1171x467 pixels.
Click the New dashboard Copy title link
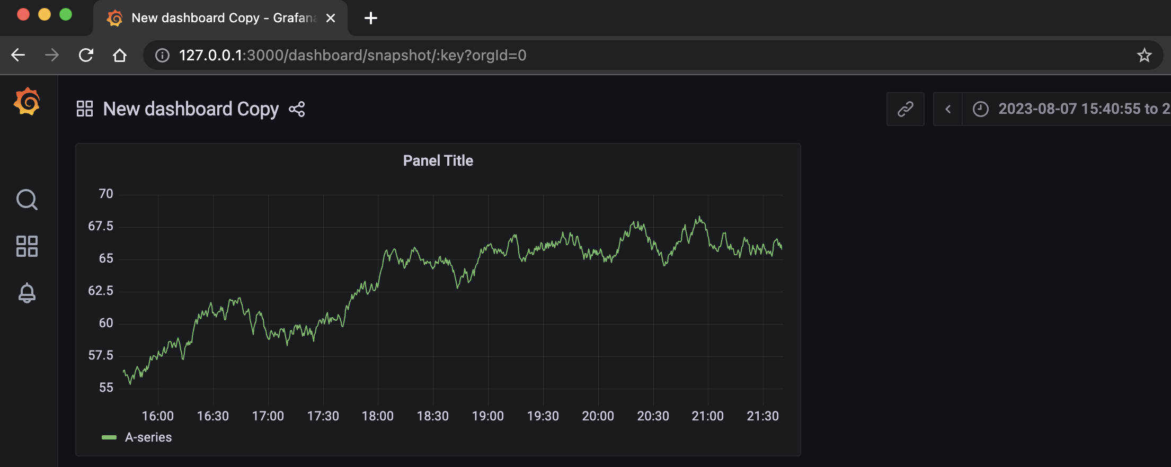click(191, 109)
